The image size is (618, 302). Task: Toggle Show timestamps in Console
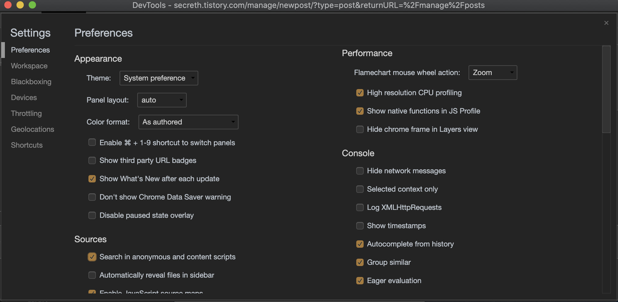[360, 226]
